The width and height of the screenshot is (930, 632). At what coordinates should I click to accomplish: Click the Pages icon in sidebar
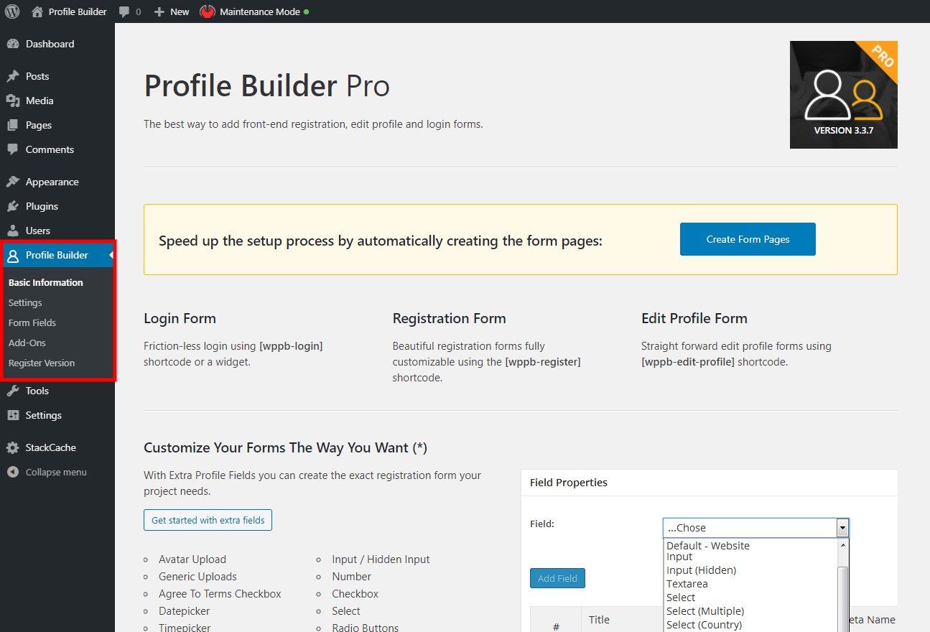coord(13,125)
